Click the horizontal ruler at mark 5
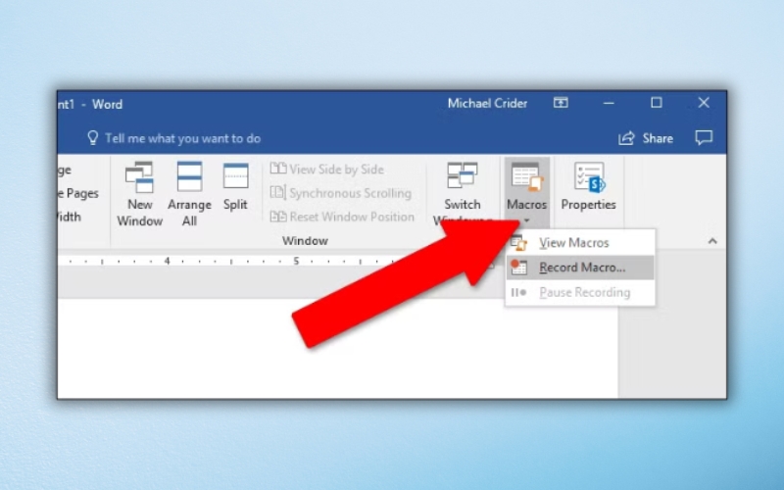 296,261
